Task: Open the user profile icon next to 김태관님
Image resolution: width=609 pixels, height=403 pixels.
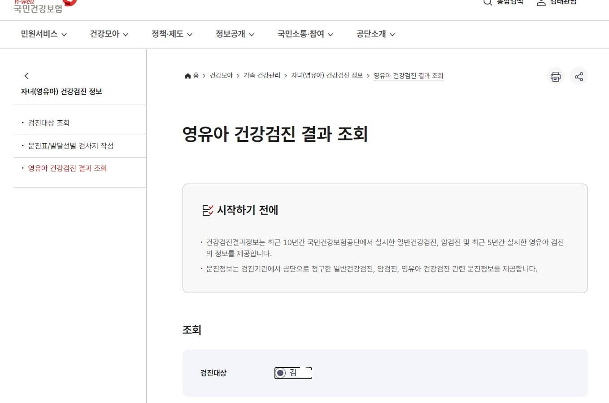Action: point(540,3)
